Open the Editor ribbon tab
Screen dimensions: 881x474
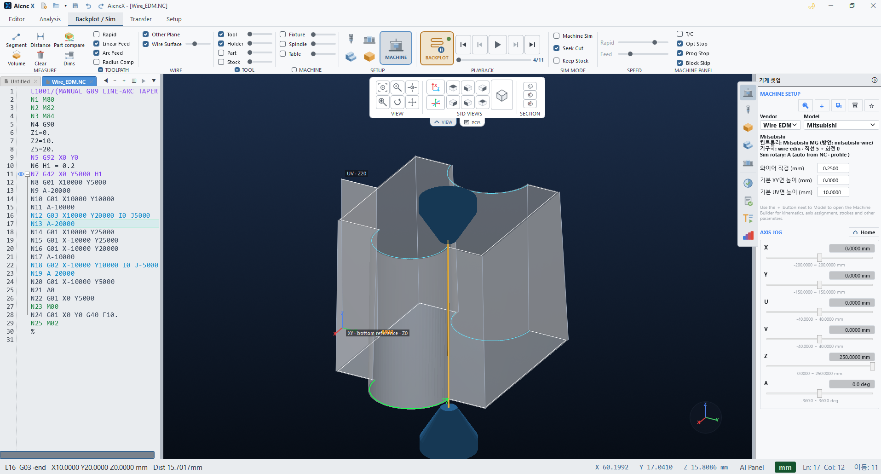click(17, 19)
